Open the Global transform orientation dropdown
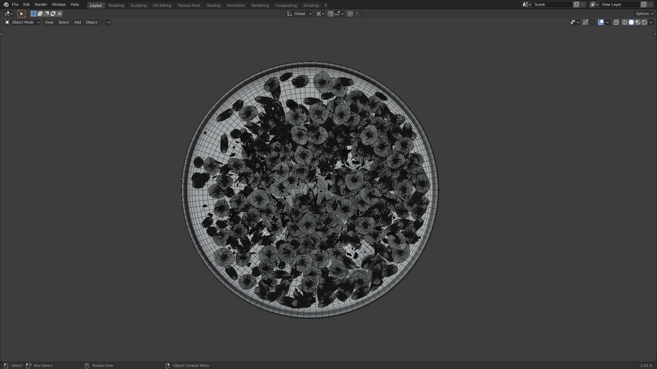Viewport: 657px width, 369px height. tap(299, 14)
